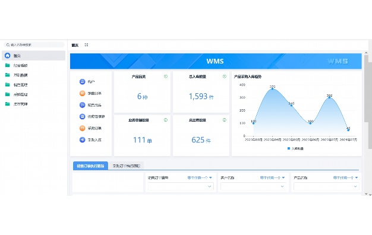This screenshot has height=235, width=372.
Task: Click the tab grid icon beside 首页
Action: [x=86, y=45]
